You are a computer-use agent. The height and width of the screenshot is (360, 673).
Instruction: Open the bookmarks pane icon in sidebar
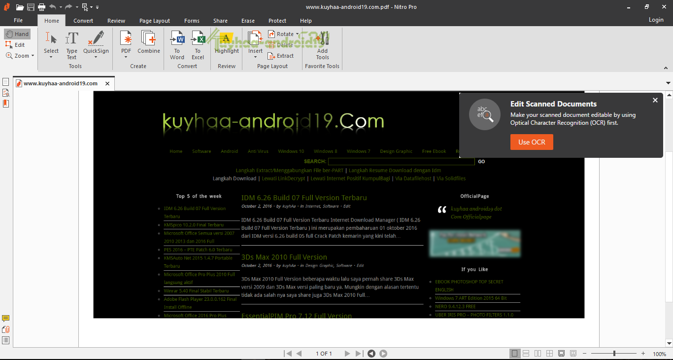[6, 103]
